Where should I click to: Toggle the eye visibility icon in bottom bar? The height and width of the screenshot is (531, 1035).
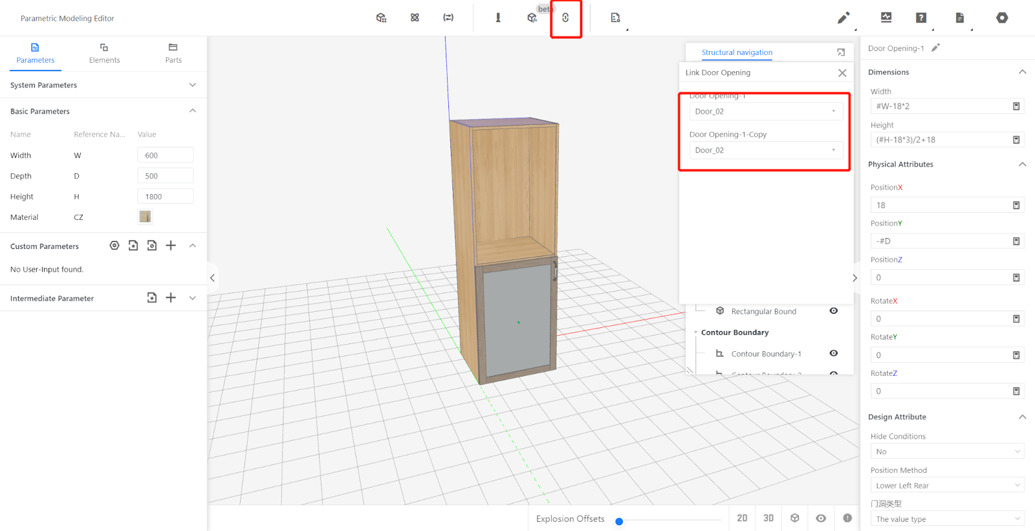click(821, 518)
